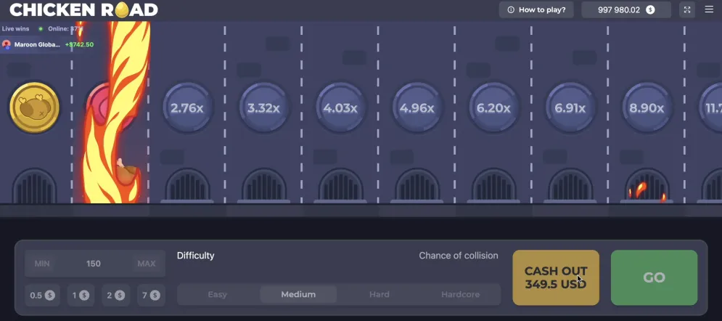
Task: Click the 4.96x multiplier manhole
Action: [x=417, y=108]
